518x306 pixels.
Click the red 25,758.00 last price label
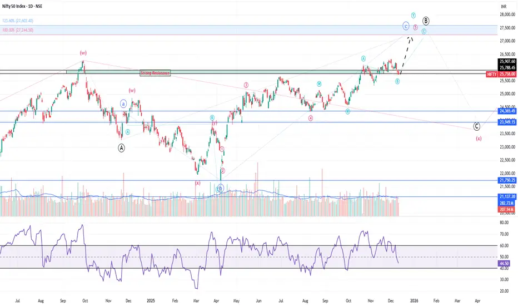tap(507, 75)
